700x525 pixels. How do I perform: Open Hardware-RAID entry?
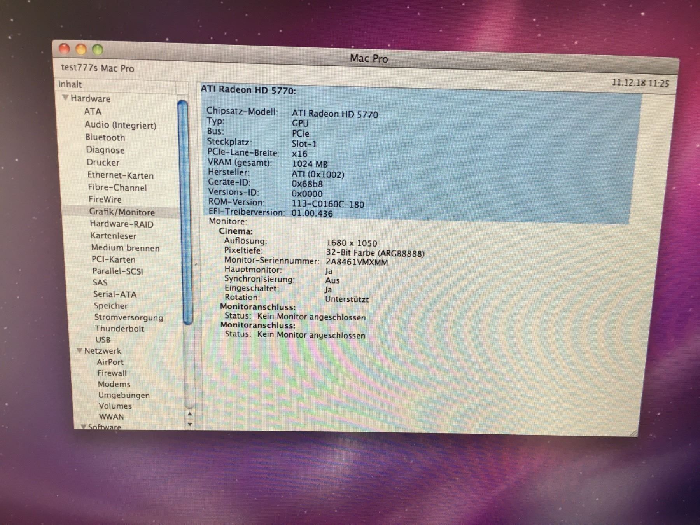pyautogui.click(x=122, y=224)
